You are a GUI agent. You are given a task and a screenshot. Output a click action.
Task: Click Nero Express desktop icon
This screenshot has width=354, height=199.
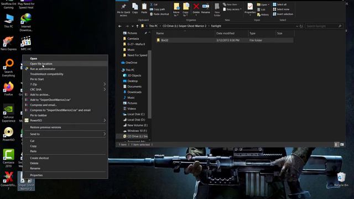point(9,43)
